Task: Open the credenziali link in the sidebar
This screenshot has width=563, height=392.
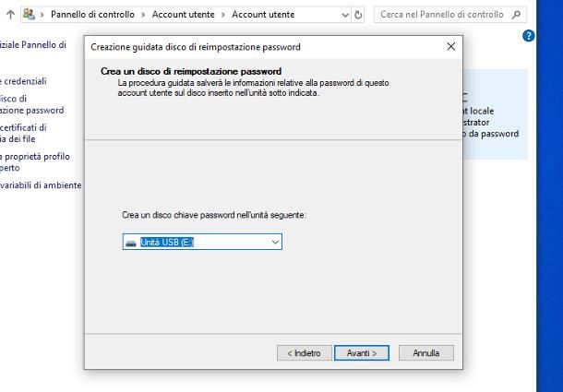Action: pyautogui.click(x=25, y=81)
